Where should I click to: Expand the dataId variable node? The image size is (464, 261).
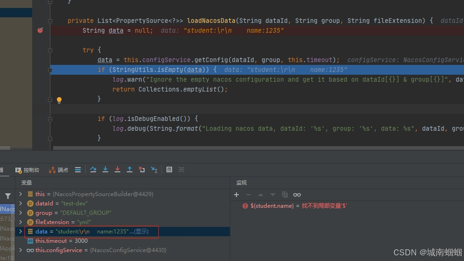click(21, 204)
